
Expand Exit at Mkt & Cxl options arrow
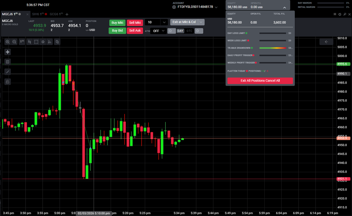[x=201, y=22]
